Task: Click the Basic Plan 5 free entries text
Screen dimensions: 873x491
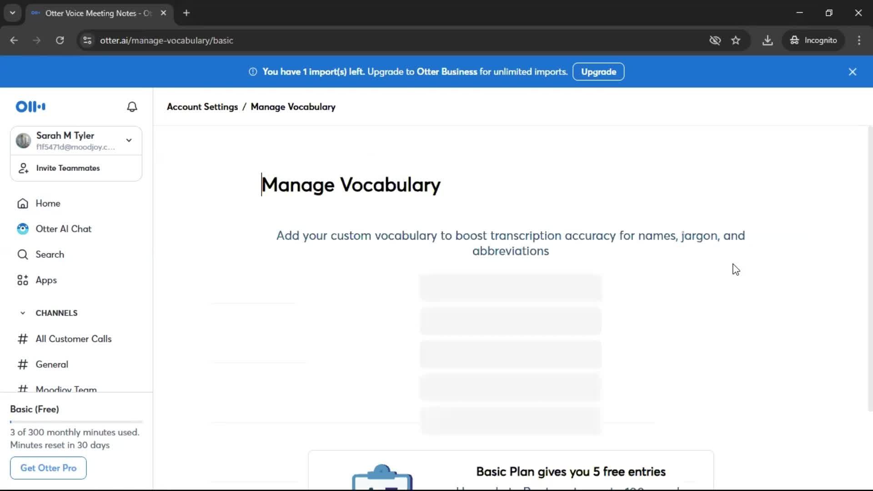Action: [571, 471]
